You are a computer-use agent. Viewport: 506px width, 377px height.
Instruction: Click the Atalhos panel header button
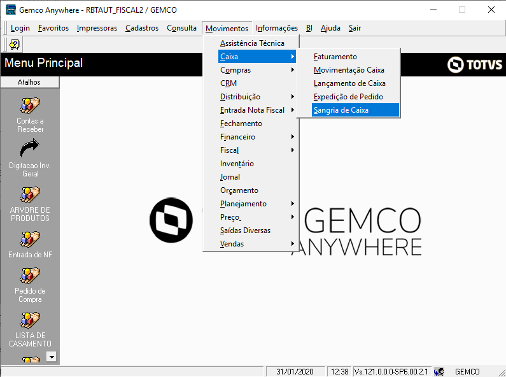coord(30,82)
